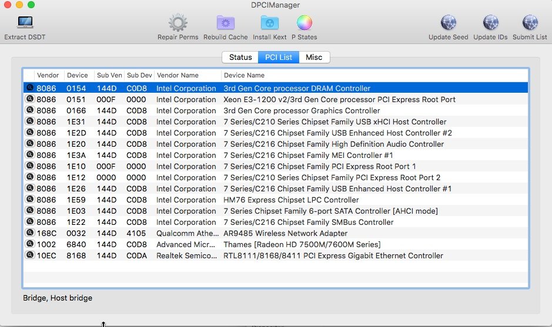
Task: Click magnifier icon on Realtek RTL8111 row
Action: point(30,255)
